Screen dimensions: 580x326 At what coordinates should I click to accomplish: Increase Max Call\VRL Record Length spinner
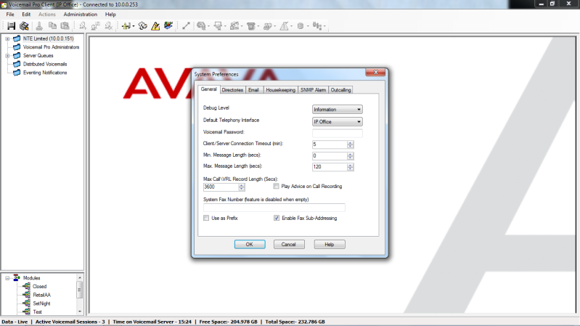[242, 185]
